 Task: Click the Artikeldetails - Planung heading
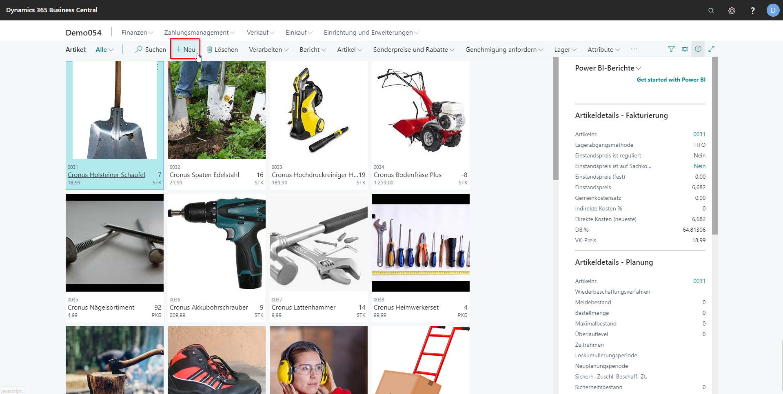coord(614,262)
